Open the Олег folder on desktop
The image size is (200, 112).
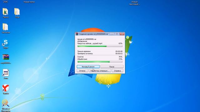coord(17,12)
